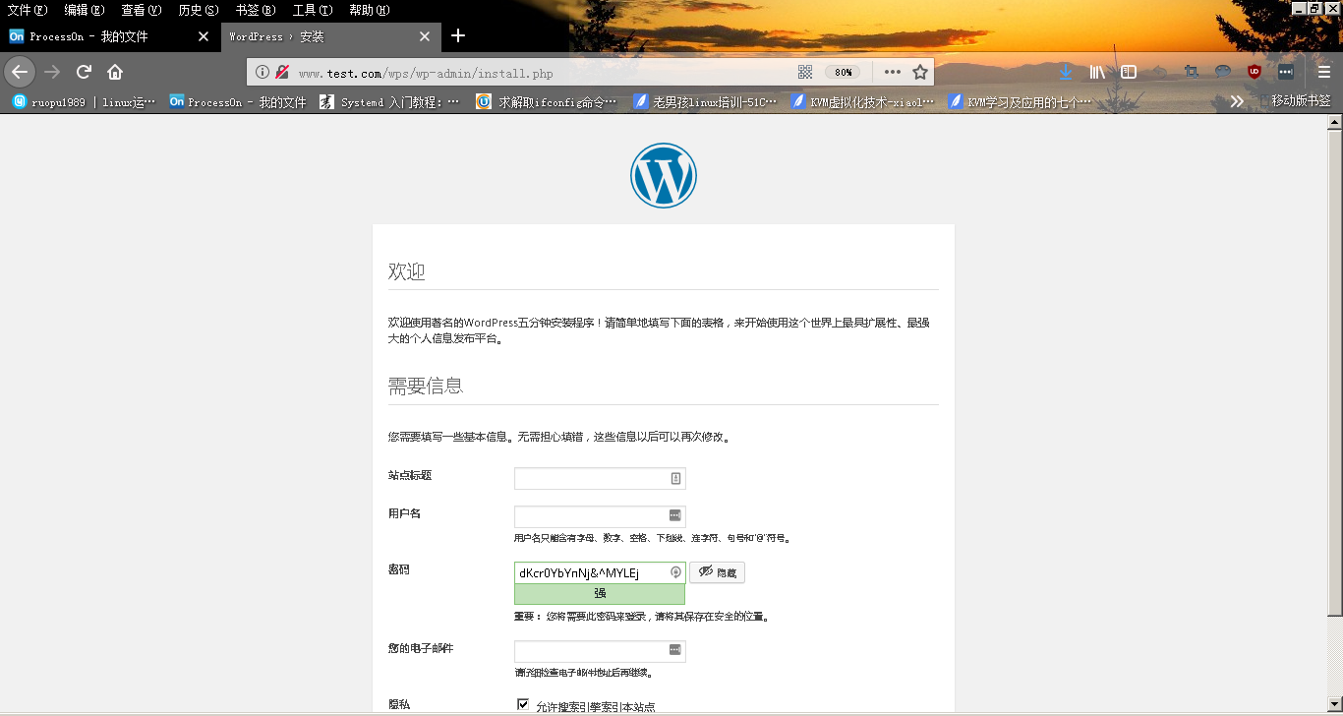Open the ProcessOn 我的文件 bookmark

[x=237, y=101]
